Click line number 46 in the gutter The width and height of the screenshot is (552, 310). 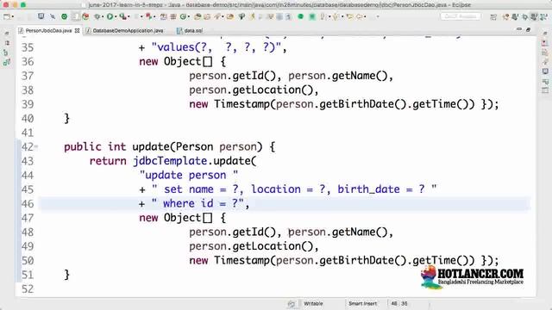coord(28,204)
